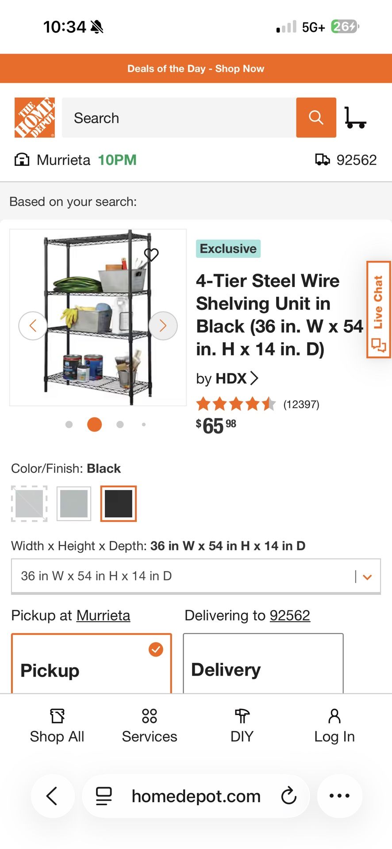Open the search by tapping the magnifier icon
Viewport: 392px width, 849px height.
(316, 118)
